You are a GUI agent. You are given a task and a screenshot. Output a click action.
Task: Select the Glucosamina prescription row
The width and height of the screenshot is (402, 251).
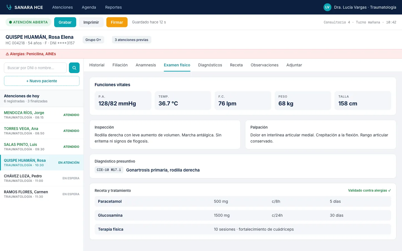243,215
